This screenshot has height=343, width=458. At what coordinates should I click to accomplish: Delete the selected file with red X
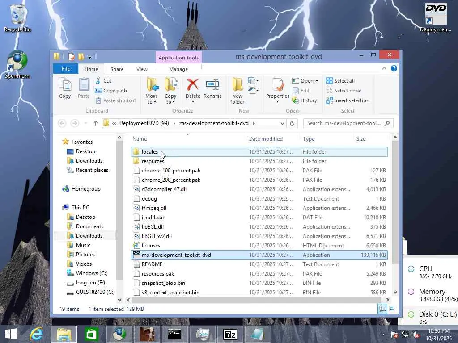[x=193, y=91]
